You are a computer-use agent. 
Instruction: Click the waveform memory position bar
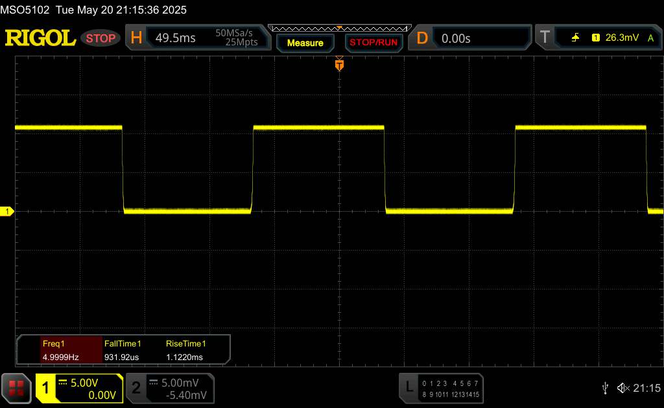340,28
